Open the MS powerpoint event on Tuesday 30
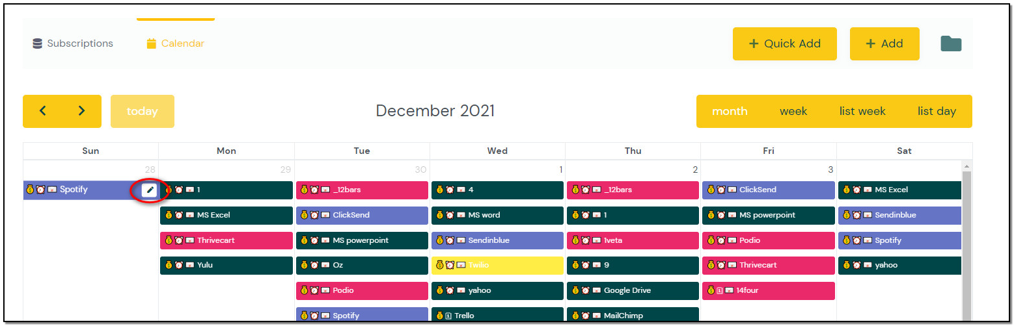Screen dimensions: 1014x326 tap(362, 240)
